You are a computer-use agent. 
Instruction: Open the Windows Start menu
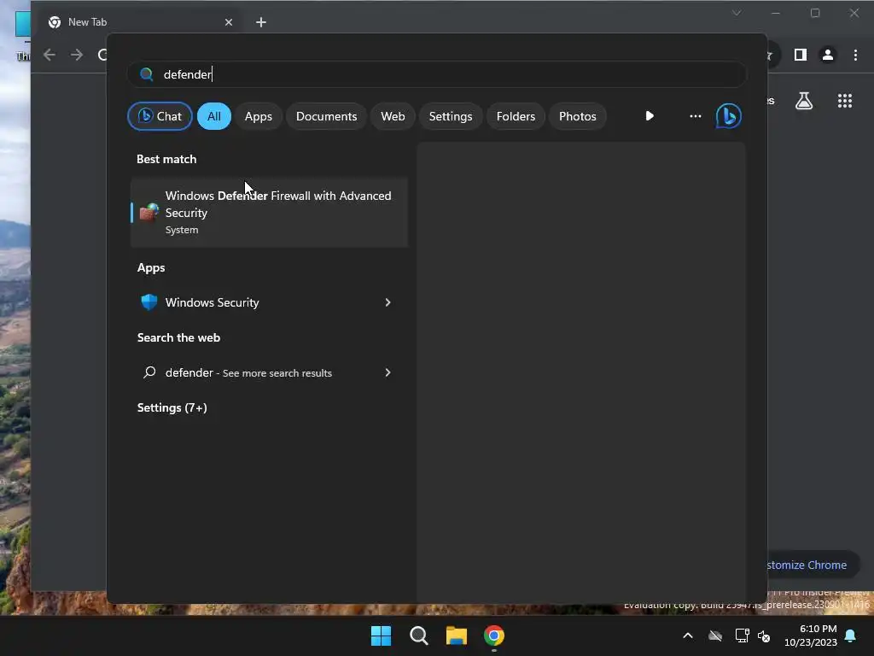pos(382,635)
